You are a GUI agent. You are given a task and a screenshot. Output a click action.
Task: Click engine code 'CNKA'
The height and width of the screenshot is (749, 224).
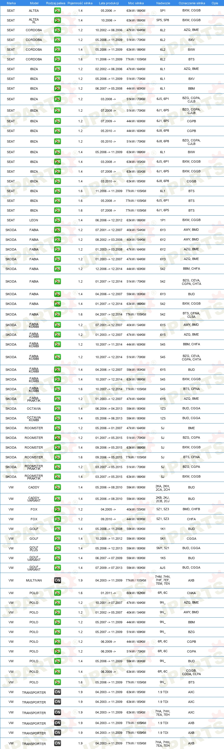(x=191, y=593)
